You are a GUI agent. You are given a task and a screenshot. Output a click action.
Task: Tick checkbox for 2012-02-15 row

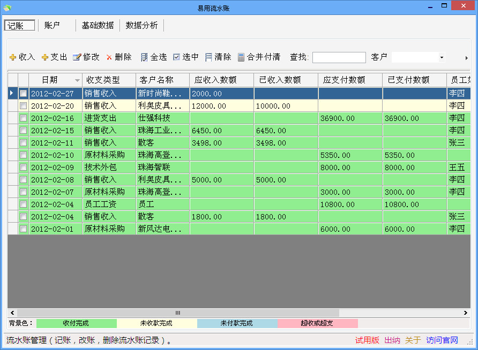point(23,130)
